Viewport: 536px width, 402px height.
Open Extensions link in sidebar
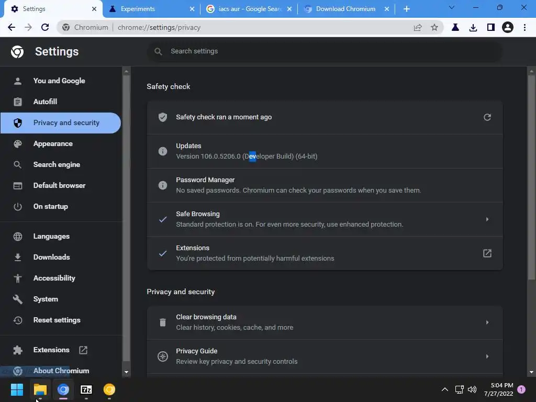(60, 350)
